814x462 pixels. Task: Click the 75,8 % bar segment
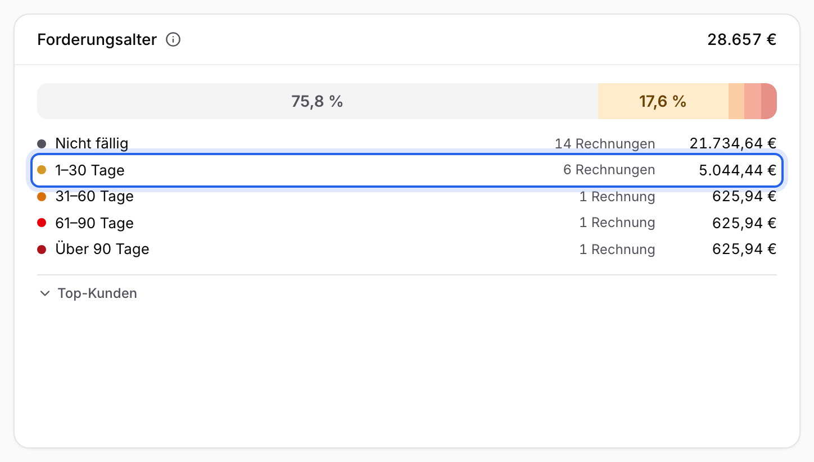point(318,101)
